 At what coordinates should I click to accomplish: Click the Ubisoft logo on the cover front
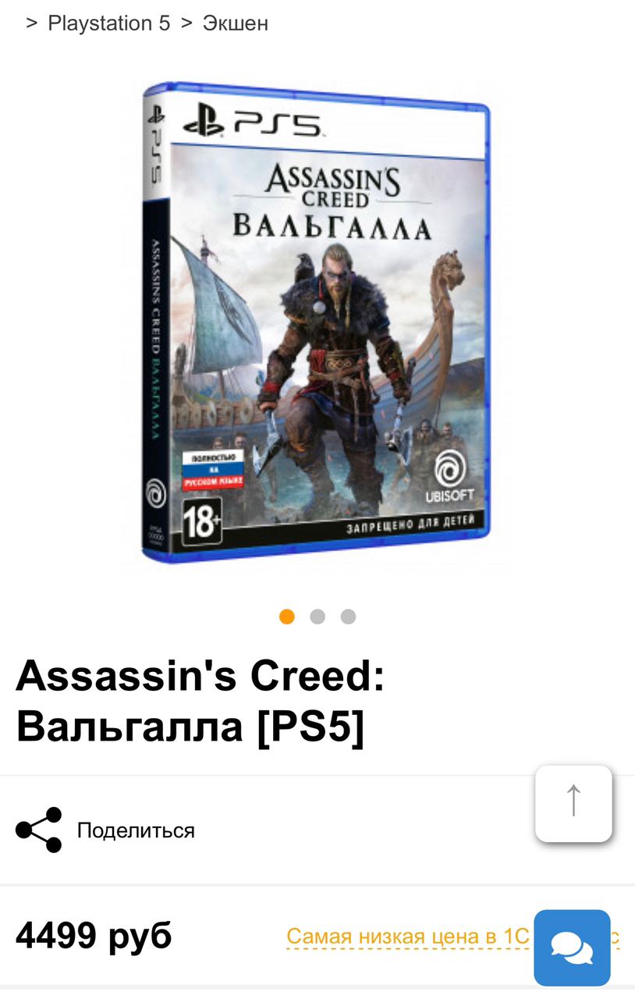[x=449, y=478]
